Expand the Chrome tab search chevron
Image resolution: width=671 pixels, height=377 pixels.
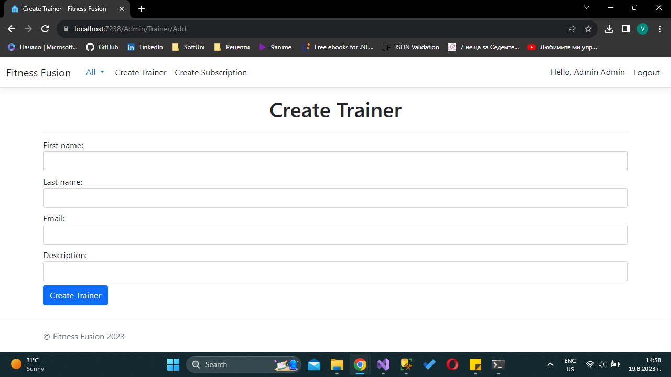pos(586,8)
